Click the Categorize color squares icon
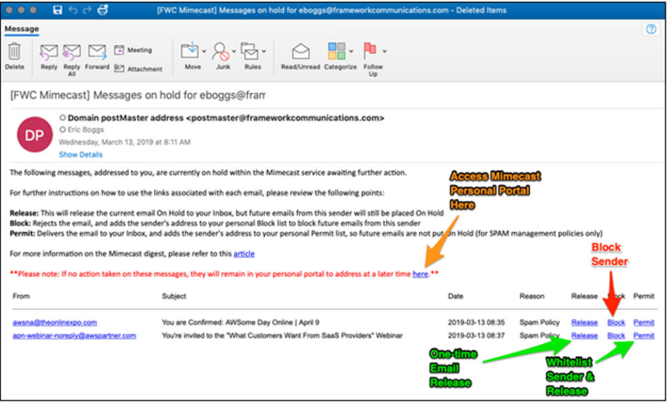This screenshot has height=404, width=669. (x=336, y=51)
